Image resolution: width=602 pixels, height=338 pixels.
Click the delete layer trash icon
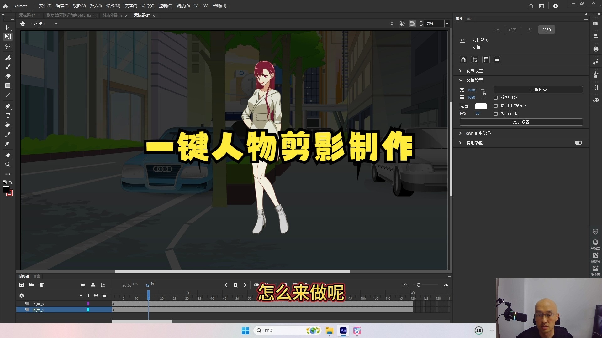[42, 285]
